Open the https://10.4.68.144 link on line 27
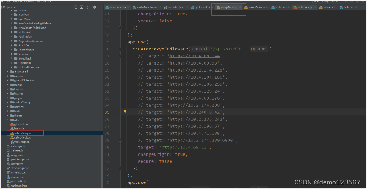 click(194, 56)
